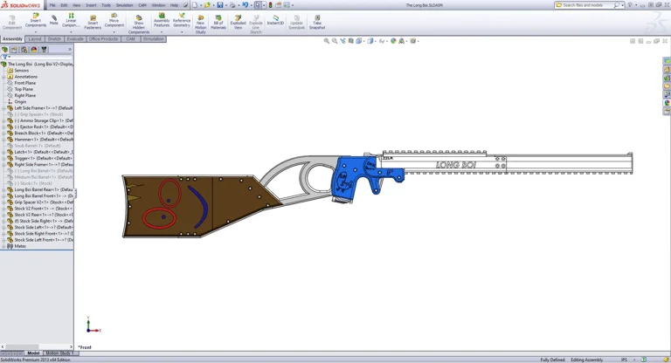The width and height of the screenshot is (671, 363).
Task: Click Zoom to Fit in view toolbar
Action: click(x=327, y=41)
